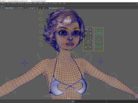Screen dimensions: 138x103
Task: Select the green triangular nose control in face GUI
Action: coord(99,41)
